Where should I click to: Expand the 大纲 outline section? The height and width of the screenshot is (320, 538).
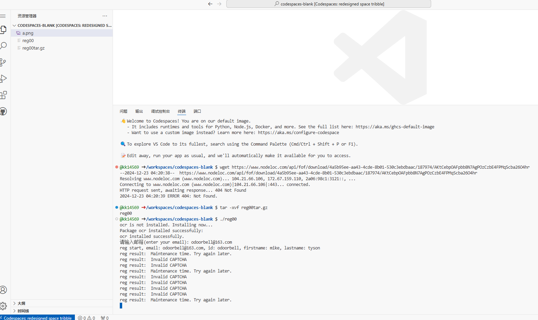pos(62,303)
